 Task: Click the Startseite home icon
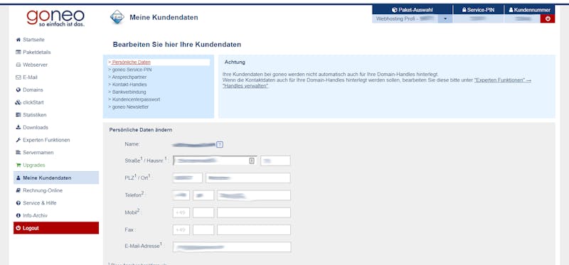[x=18, y=40]
